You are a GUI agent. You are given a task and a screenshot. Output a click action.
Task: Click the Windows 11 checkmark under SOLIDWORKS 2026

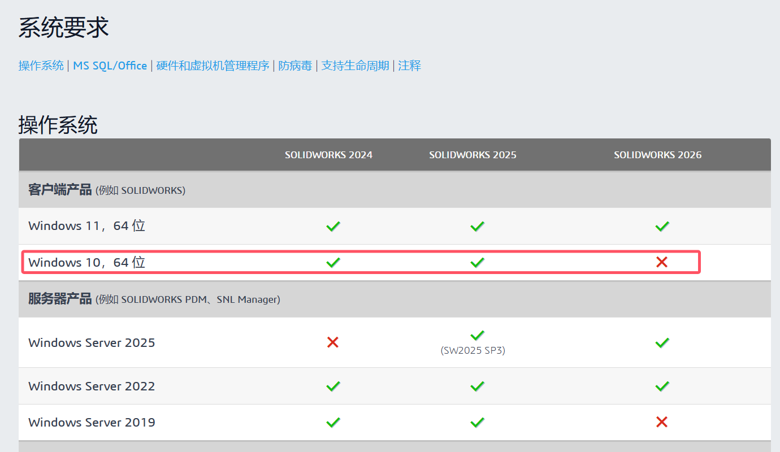(x=662, y=227)
